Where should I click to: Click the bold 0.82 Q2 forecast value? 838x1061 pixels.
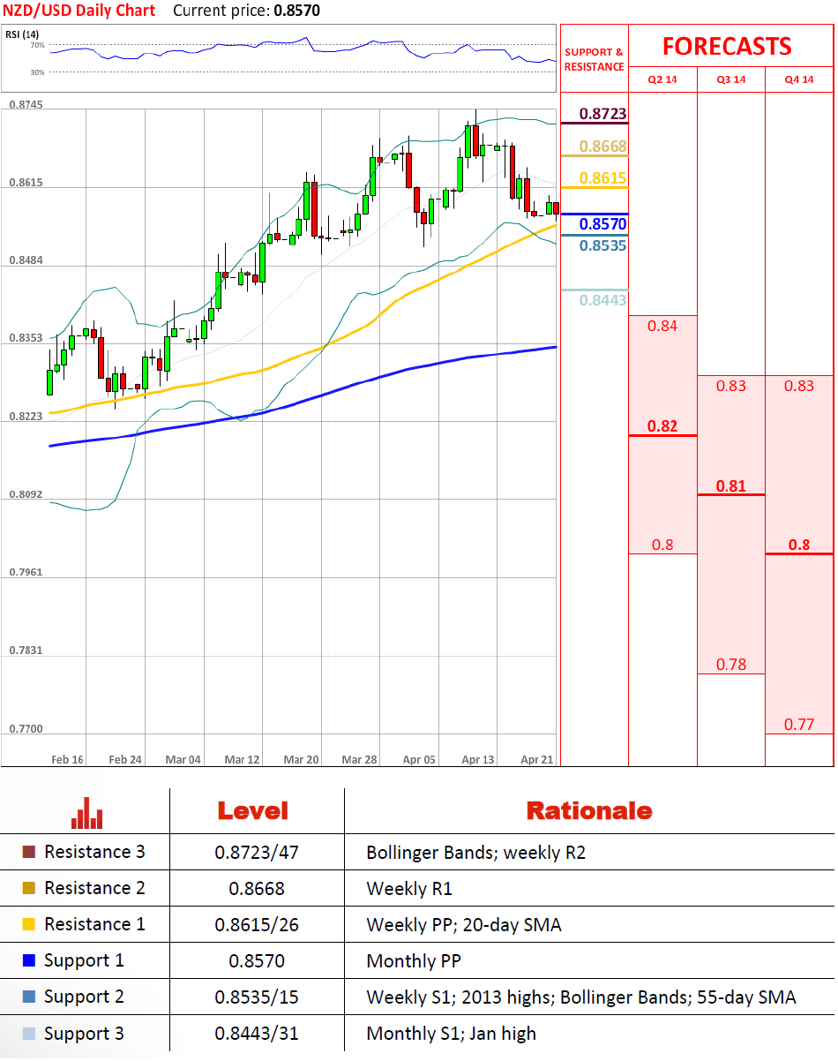[662, 426]
